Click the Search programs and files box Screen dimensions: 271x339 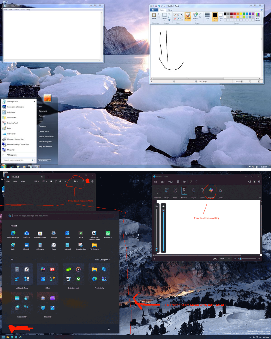[x=18, y=160]
